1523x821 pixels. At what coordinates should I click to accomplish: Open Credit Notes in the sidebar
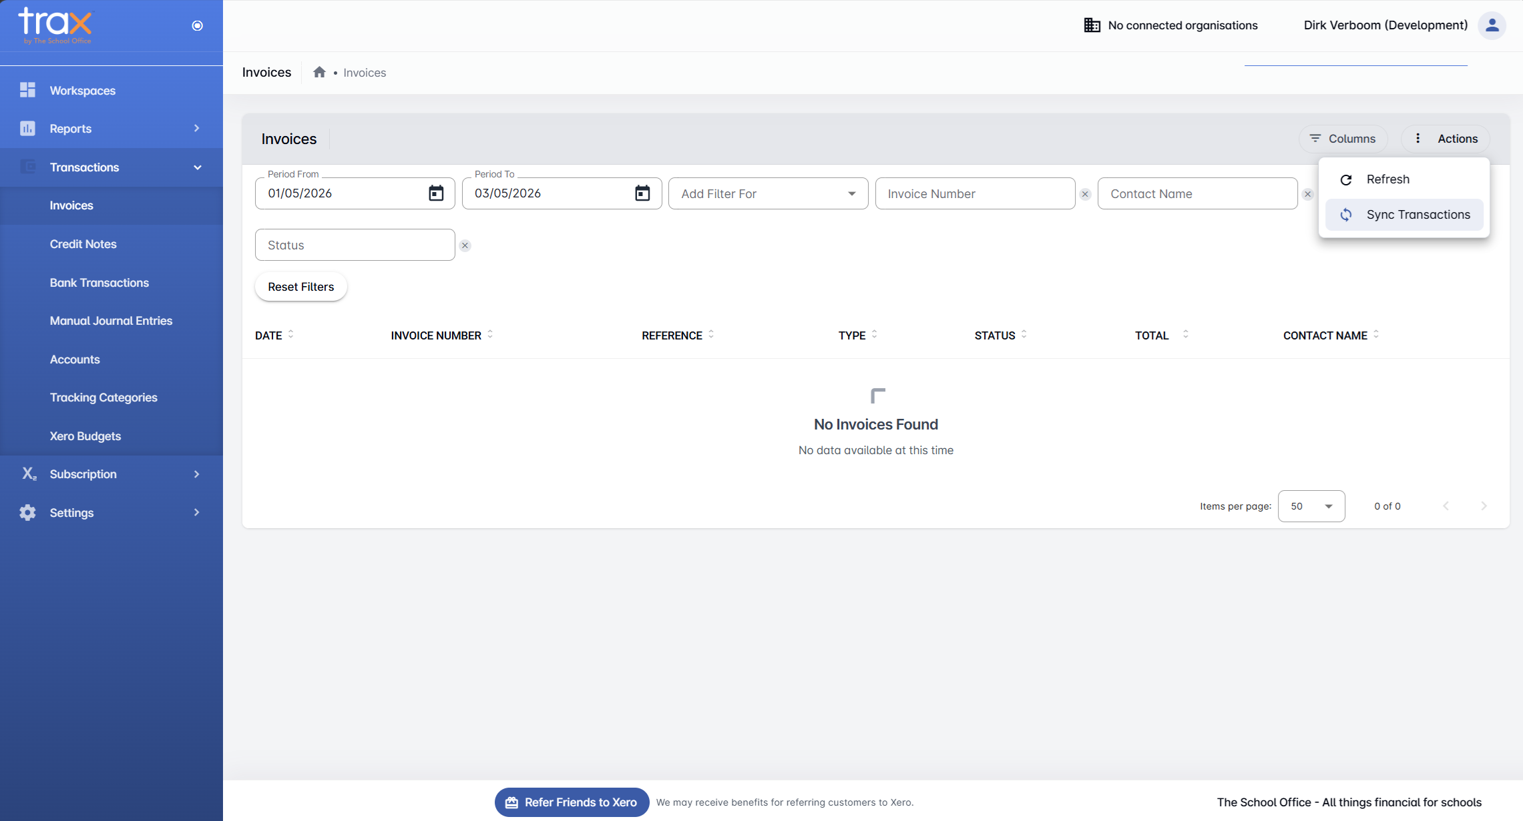point(112,244)
